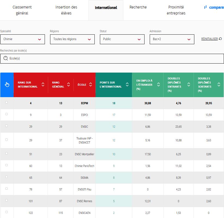Sort by En emploi à l'étranger arrows
This screenshot has height=218, width=224.
(158, 85)
